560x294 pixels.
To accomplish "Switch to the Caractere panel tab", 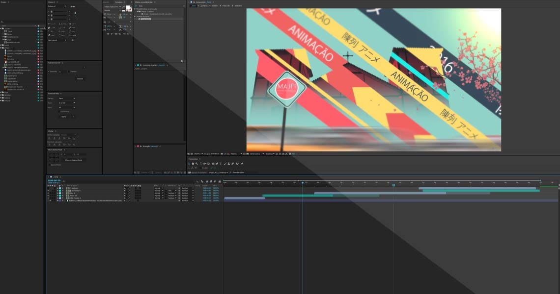I will tap(118, 2).
